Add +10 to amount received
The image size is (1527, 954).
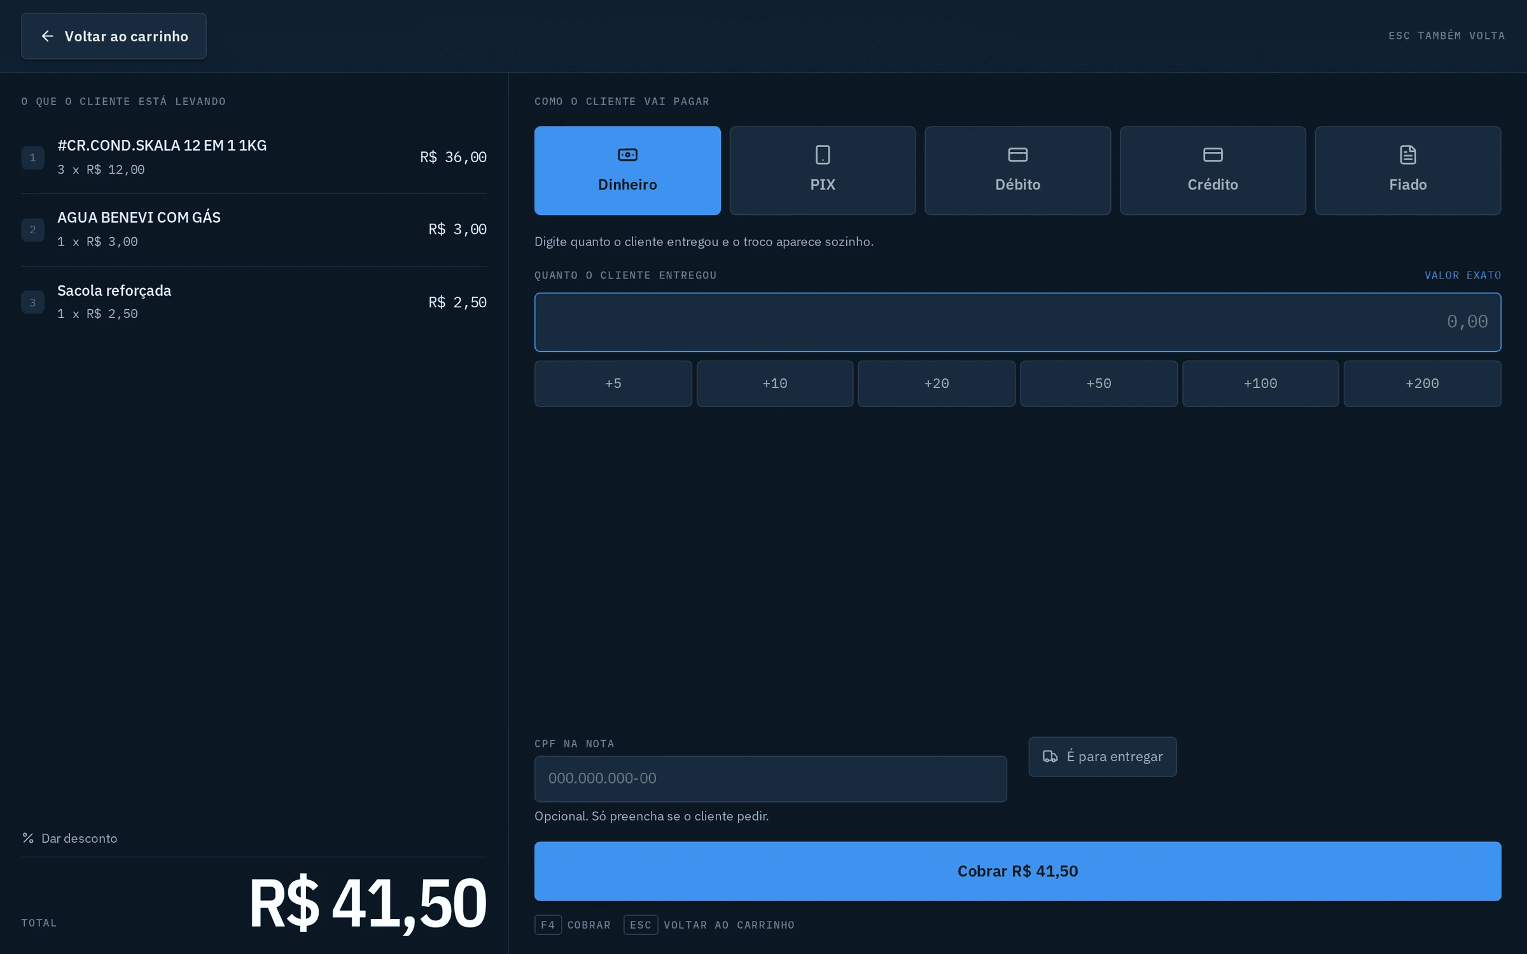(x=775, y=384)
